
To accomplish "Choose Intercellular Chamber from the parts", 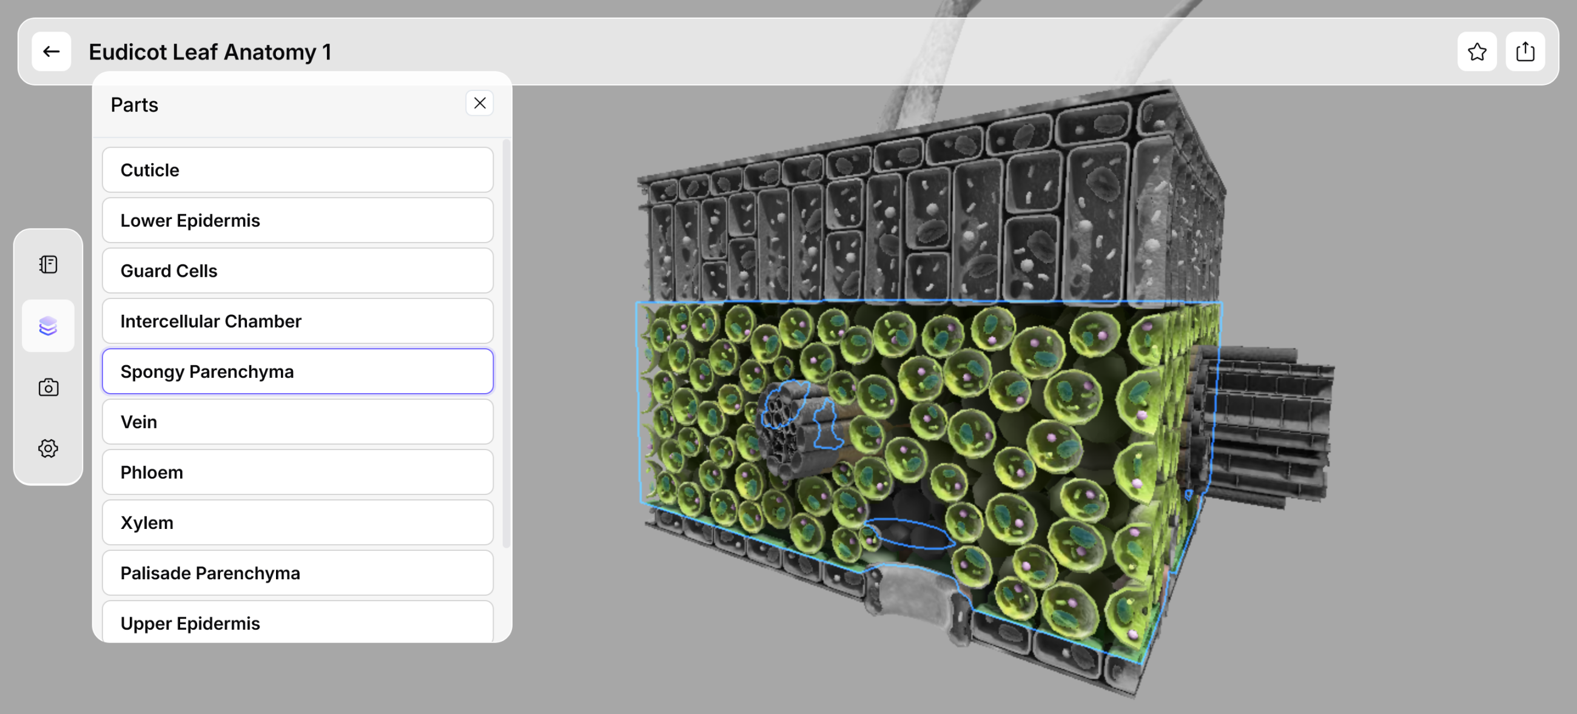I will [x=298, y=321].
